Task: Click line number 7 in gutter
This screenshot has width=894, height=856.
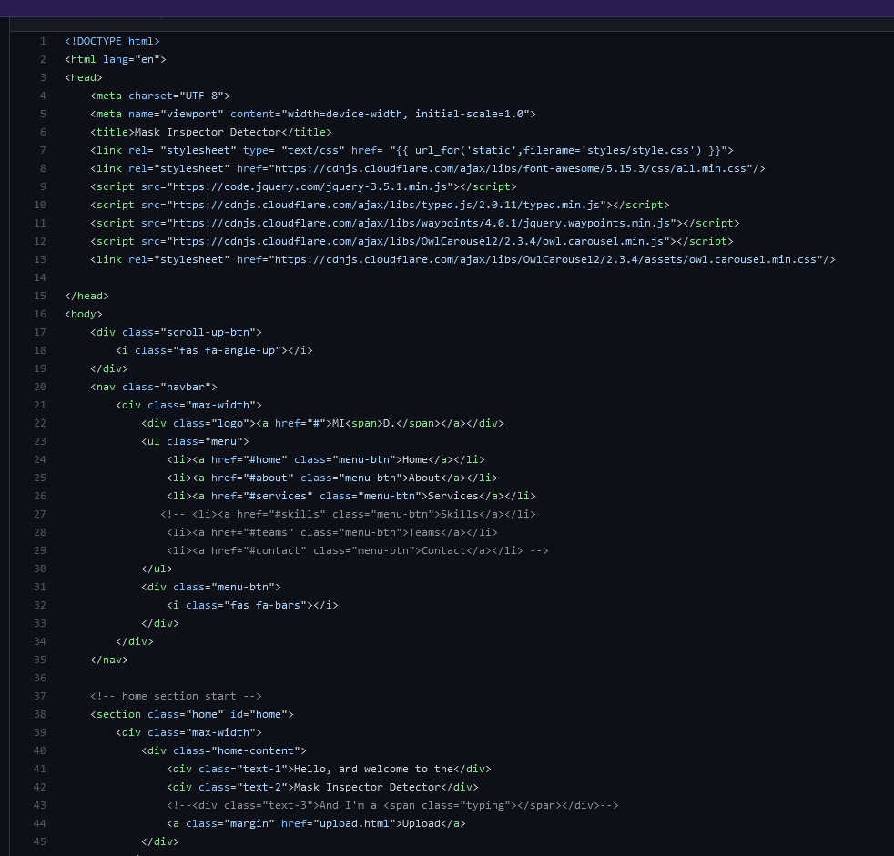Action: point(43,150)
